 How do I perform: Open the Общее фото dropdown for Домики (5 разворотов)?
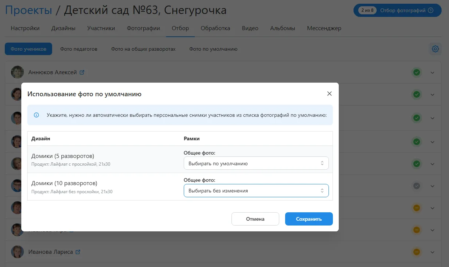[x=256, y=163]
